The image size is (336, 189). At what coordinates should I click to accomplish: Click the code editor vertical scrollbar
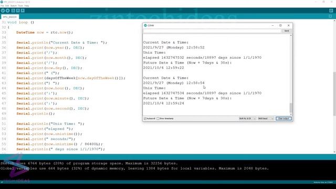point(334,94)
